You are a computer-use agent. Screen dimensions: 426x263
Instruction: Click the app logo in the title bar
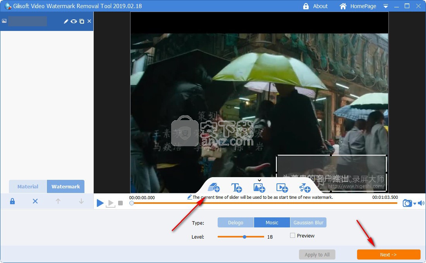[8, 6]
